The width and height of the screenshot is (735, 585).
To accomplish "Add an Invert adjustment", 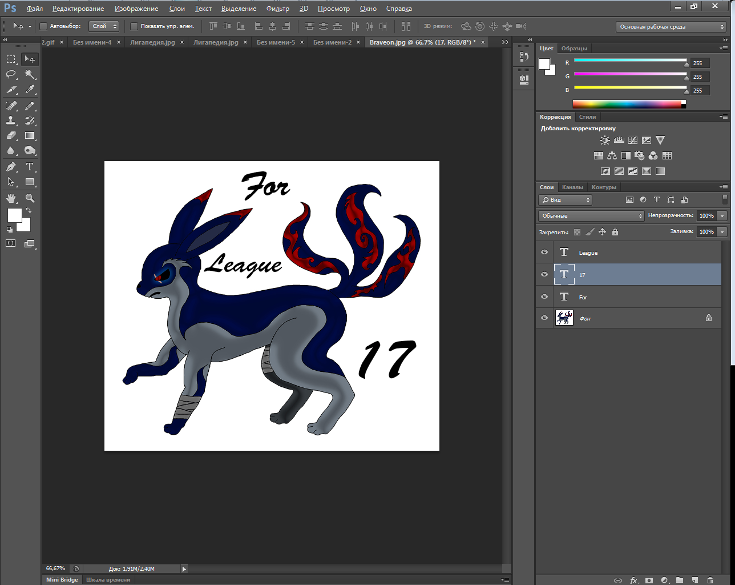I will (605, 171).
